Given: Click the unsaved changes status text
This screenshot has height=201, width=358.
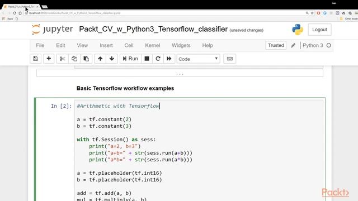Looking at the screenshot, I should pyautogui.click(x=246, y=30).
